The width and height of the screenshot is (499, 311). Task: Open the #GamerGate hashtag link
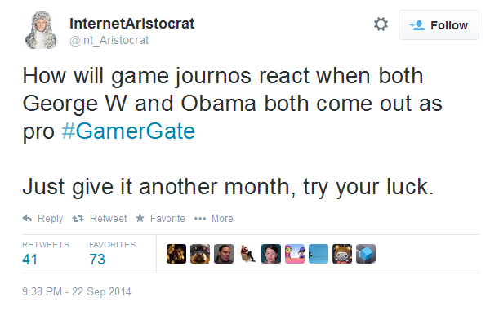pos(128,131)
